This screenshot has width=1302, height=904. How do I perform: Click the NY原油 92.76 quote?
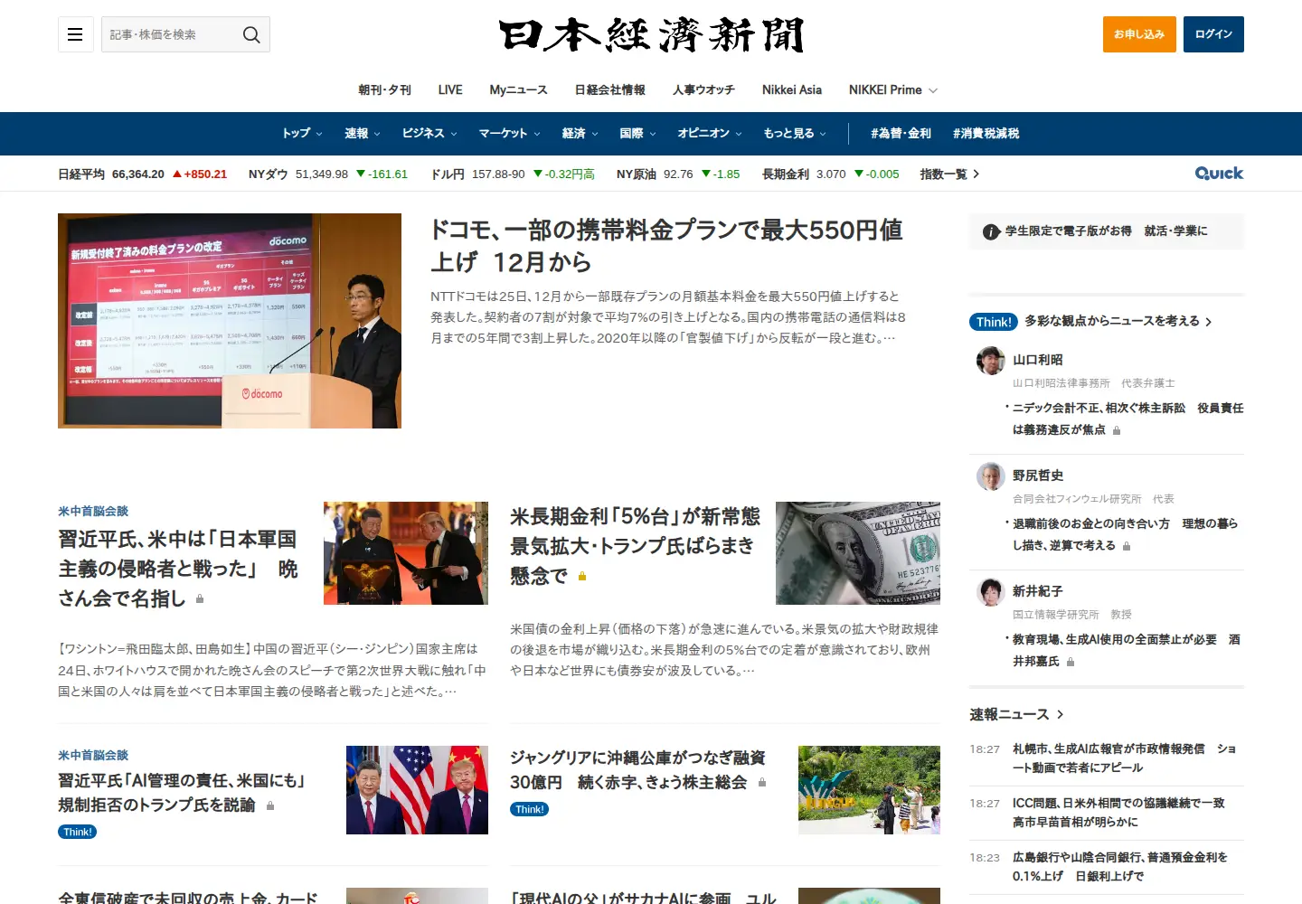point(678,174)
